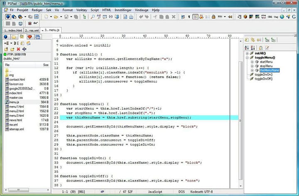Select master.css in the FTP file list
The width and height of the screenshot is (299, 196).
16,98
